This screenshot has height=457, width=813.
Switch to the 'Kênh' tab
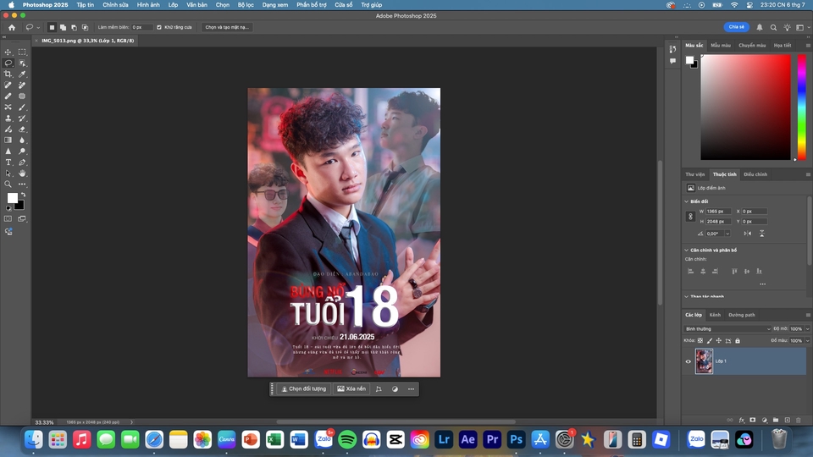coord(715,315)
